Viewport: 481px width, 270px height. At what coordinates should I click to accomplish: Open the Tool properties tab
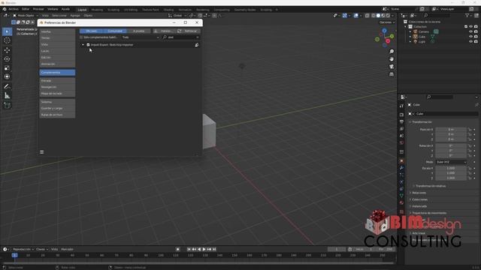tap(401, 106)
